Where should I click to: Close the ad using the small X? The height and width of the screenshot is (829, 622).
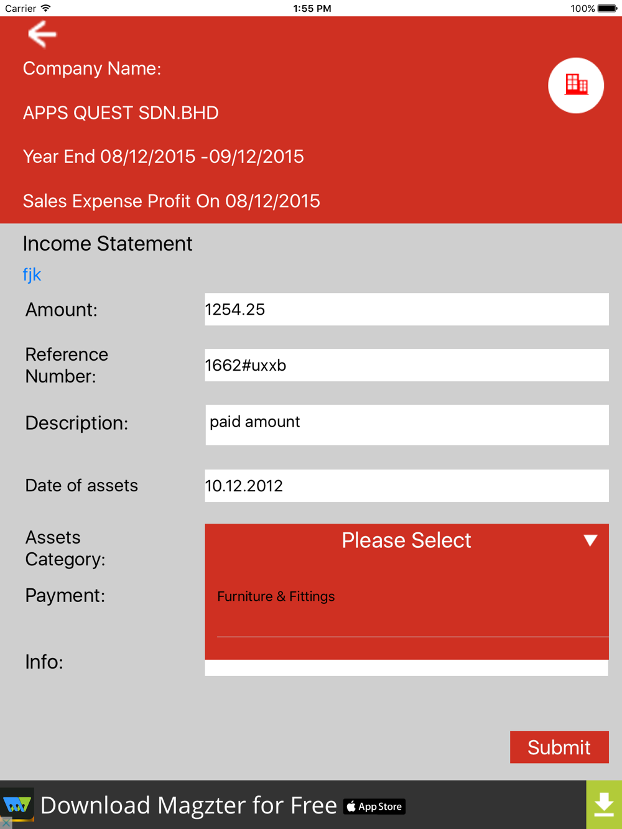pyautogui.click(x=5, y=823)
